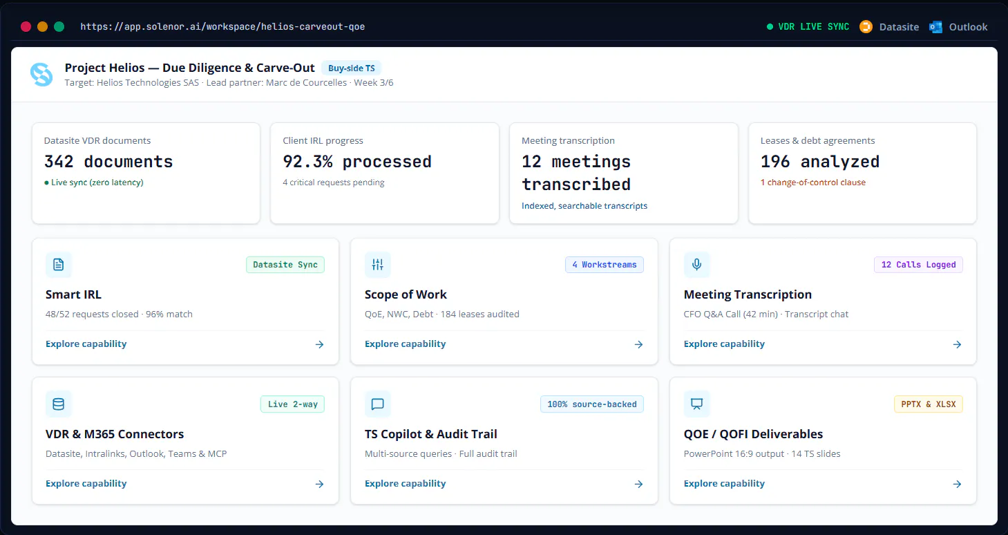Click the VDR LIVE SYNC status label
Image resolution: width=1008 pixels, height=535 pixels.
pos(814,27)
